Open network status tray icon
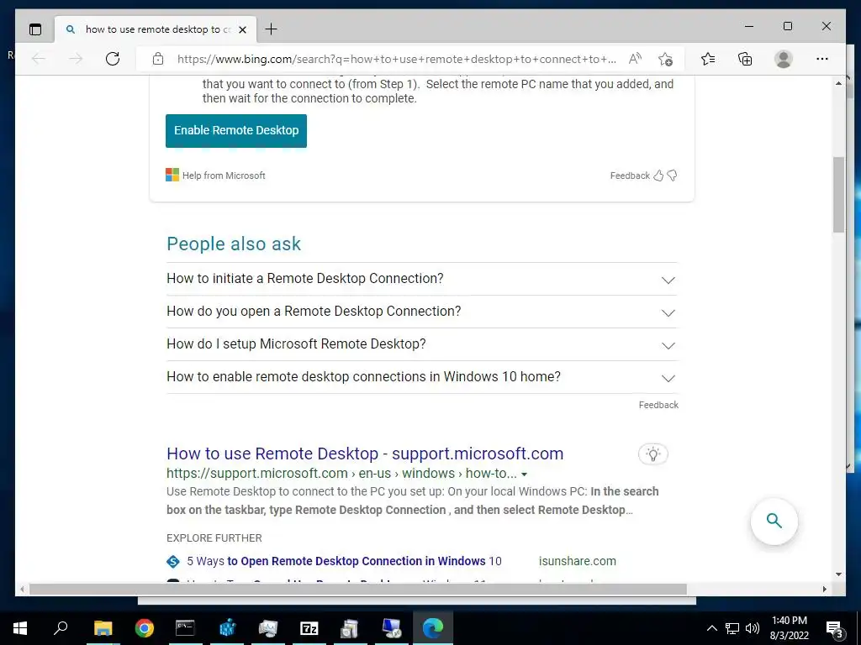Image resolution: width=861 pixels, height=645 pixels. click(732, 628)
